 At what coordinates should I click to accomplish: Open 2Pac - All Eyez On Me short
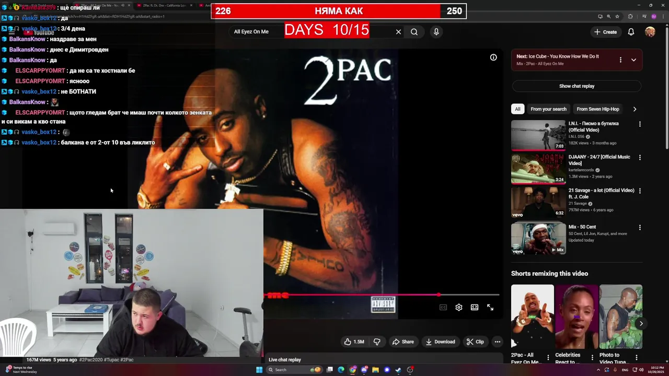click(532, 316)
